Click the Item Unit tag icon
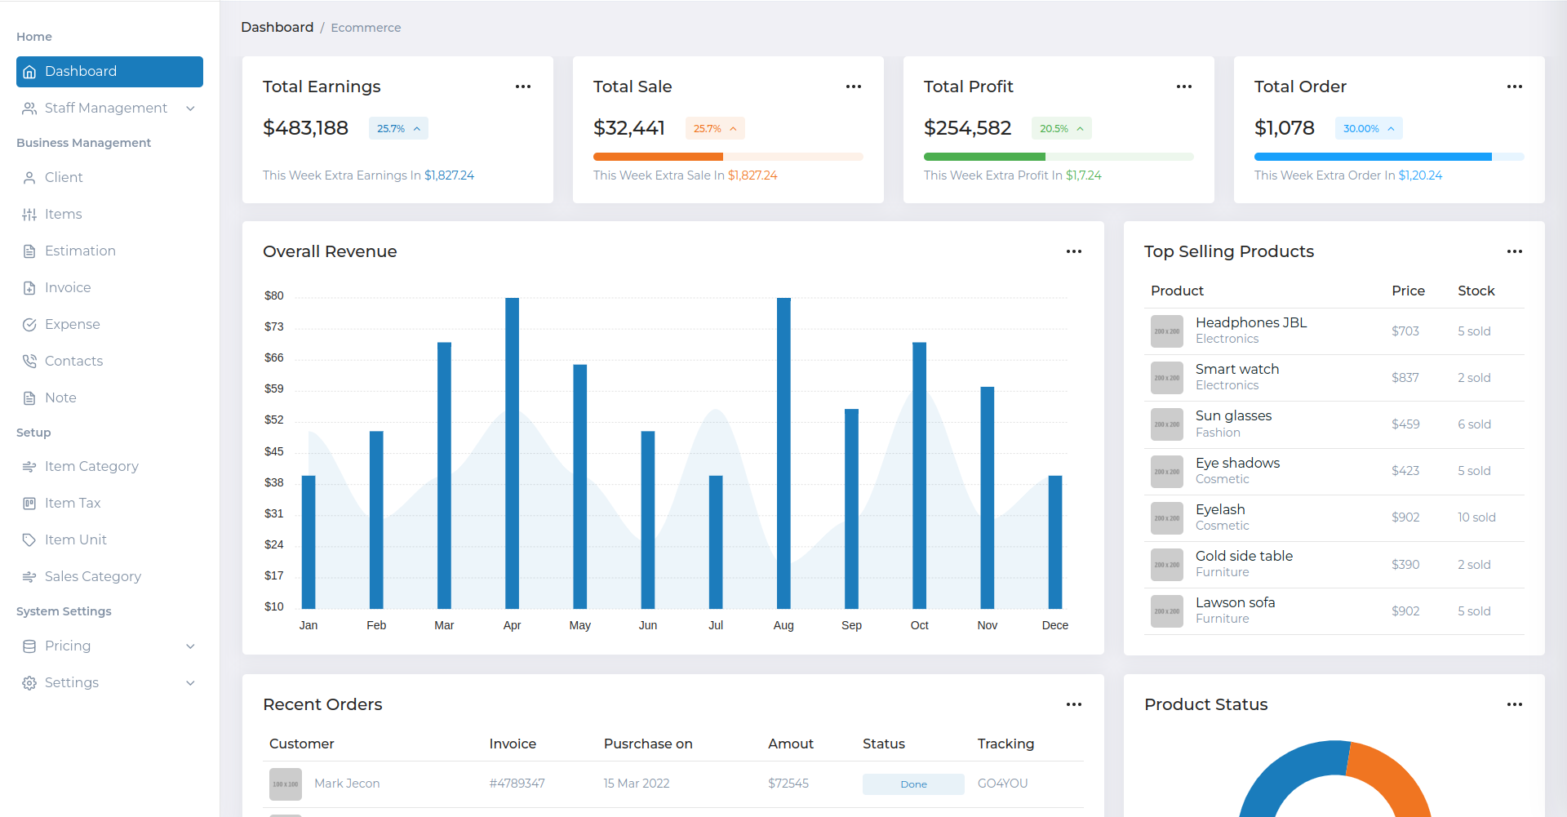Viewport: 1567px width, 817px height. coord(29,540)
